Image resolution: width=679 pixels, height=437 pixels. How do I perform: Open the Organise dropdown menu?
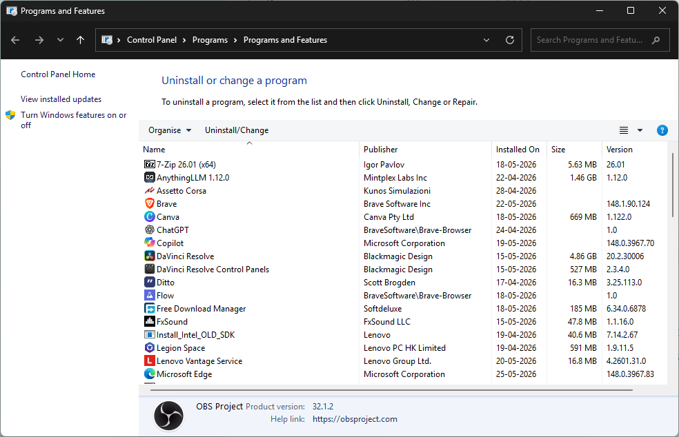170,130
